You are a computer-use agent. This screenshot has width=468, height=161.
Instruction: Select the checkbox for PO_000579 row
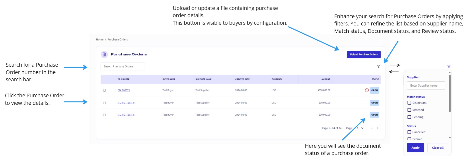104,90
